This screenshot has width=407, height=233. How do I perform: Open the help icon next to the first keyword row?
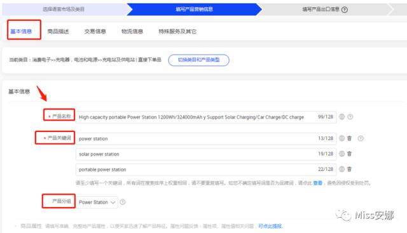click(361, 138)
